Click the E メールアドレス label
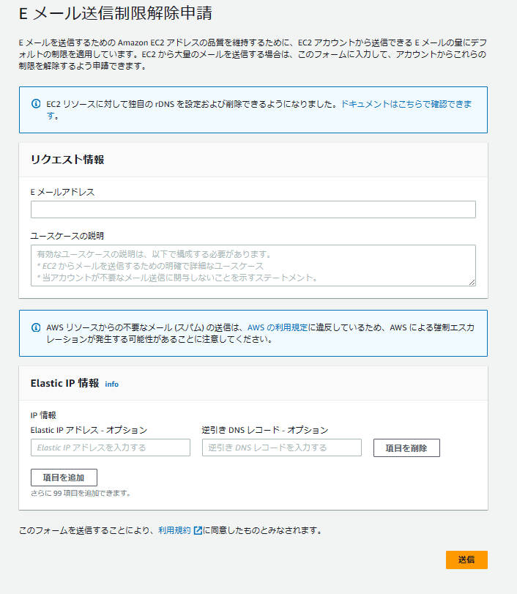This screenshot has width=517, height=594. (x=62, y=192)
